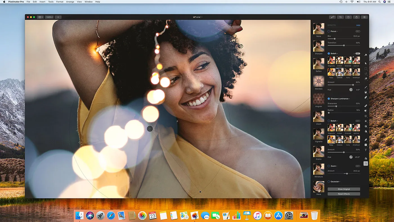This screenshot has width=394, height=222.
Task: Open the Window menu in the menu bar
Action: pos(88,2)
